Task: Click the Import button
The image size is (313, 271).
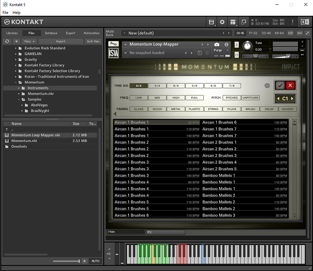Action: [x=61, y=41]
